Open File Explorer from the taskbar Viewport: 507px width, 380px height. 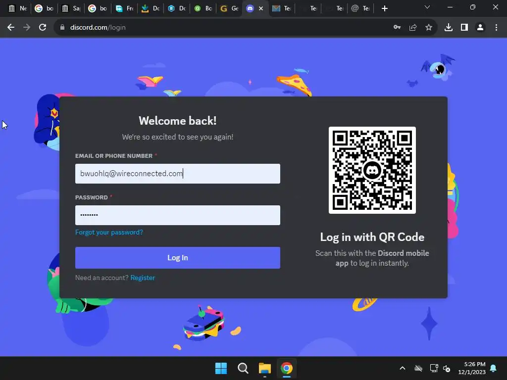pos(264,368)
